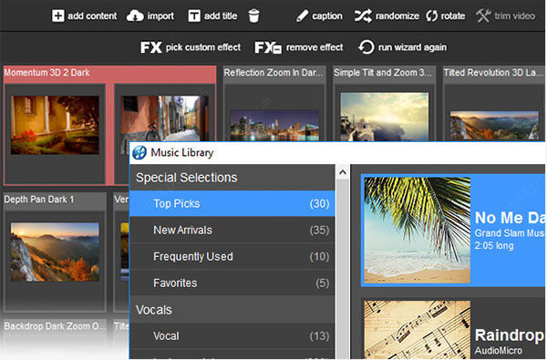Viewport: 547px width, 360px height.
Task: Open the add content label
Action: click(92, 16)
